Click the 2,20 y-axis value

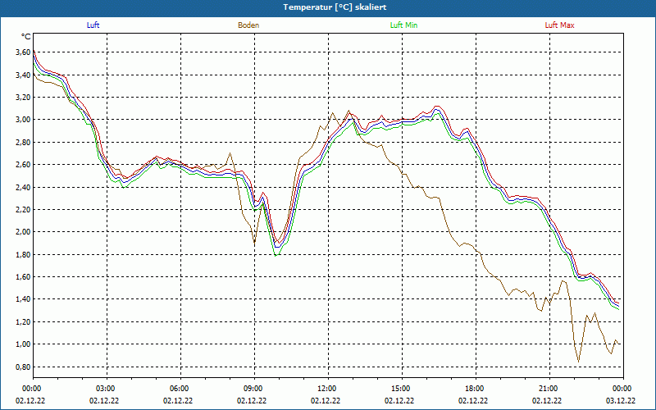23,209
